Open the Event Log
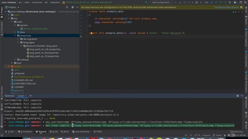Screen dimensions: 248x139 tap(236, 132)
